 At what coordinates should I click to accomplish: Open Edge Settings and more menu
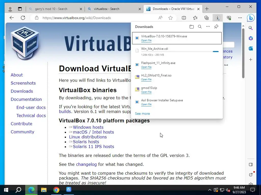[x=240, y=18]
